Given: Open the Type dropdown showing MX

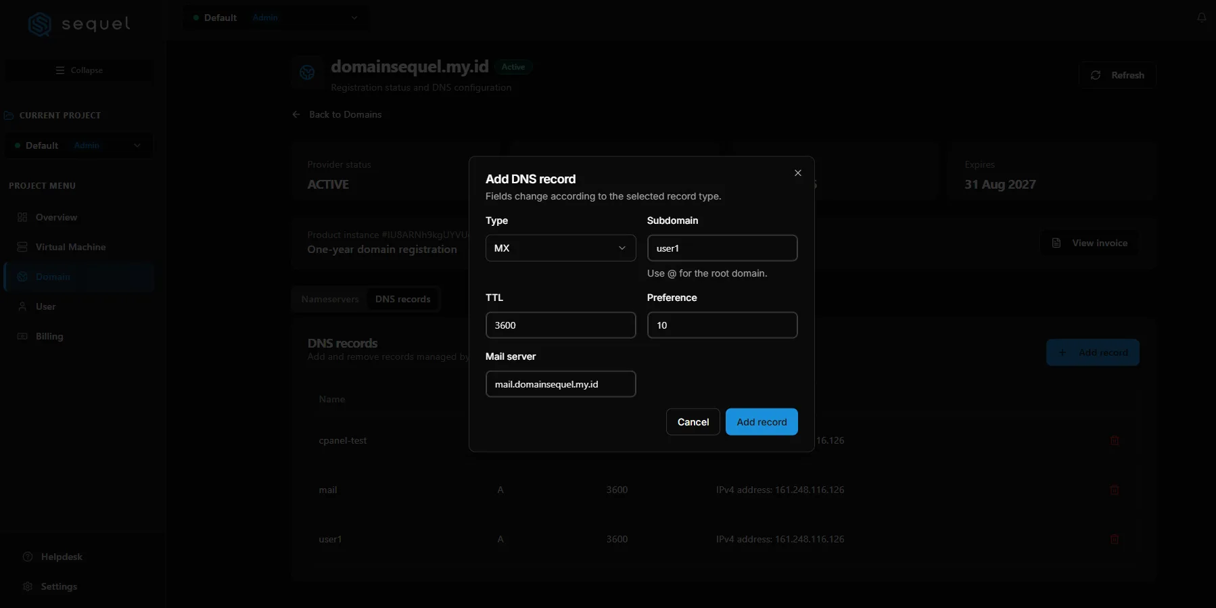Looking at the screenshot, I should [x=561, y=248].
